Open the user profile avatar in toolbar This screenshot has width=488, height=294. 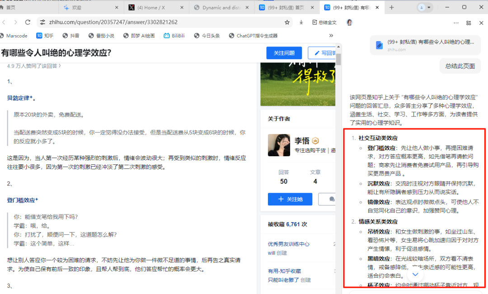(x=349, y=22)
